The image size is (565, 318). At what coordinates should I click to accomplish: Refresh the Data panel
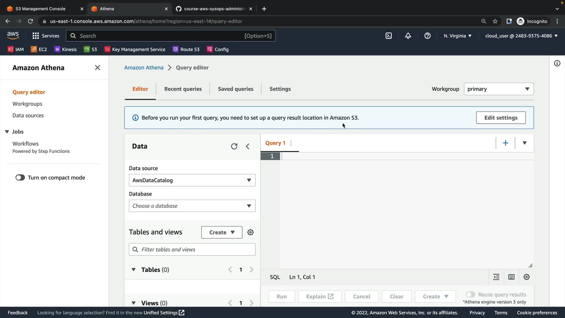(x=234, y=146)
